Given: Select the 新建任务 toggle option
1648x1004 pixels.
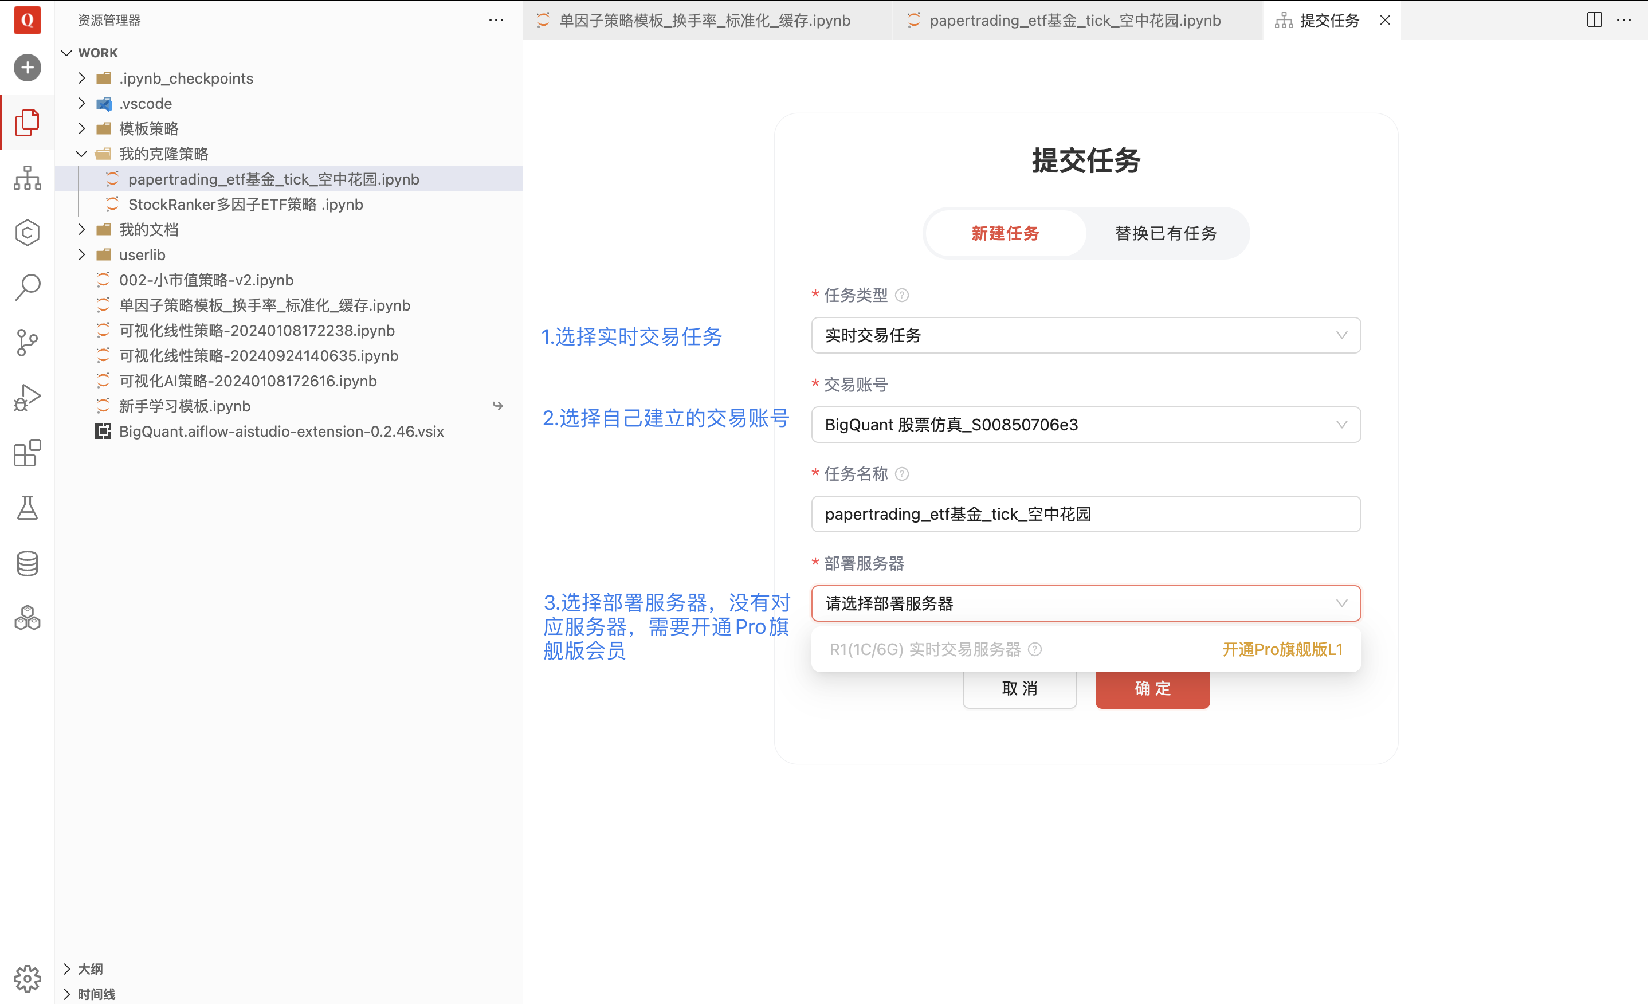Looking at the screenshot, I should [1005, 233].
